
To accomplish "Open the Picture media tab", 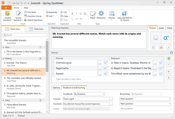I will (x=152, y=28).
